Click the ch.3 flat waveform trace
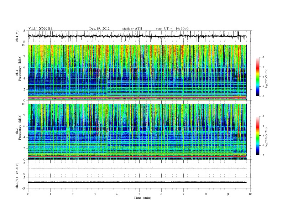This screenshot has width=282, height=218. [137, 168]
